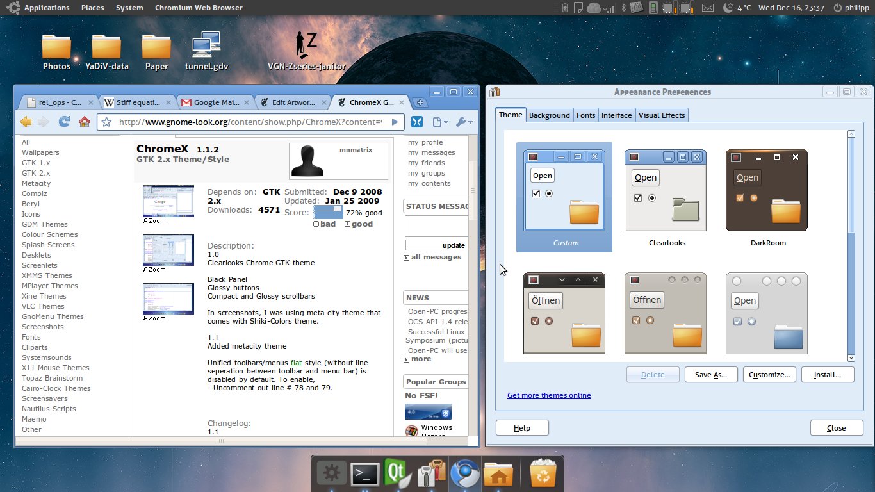Switch to the rel_ops tab
Image resolution: width=875 pixels, height=492 pixels.
pyautogui.click(x=59, y=102)
